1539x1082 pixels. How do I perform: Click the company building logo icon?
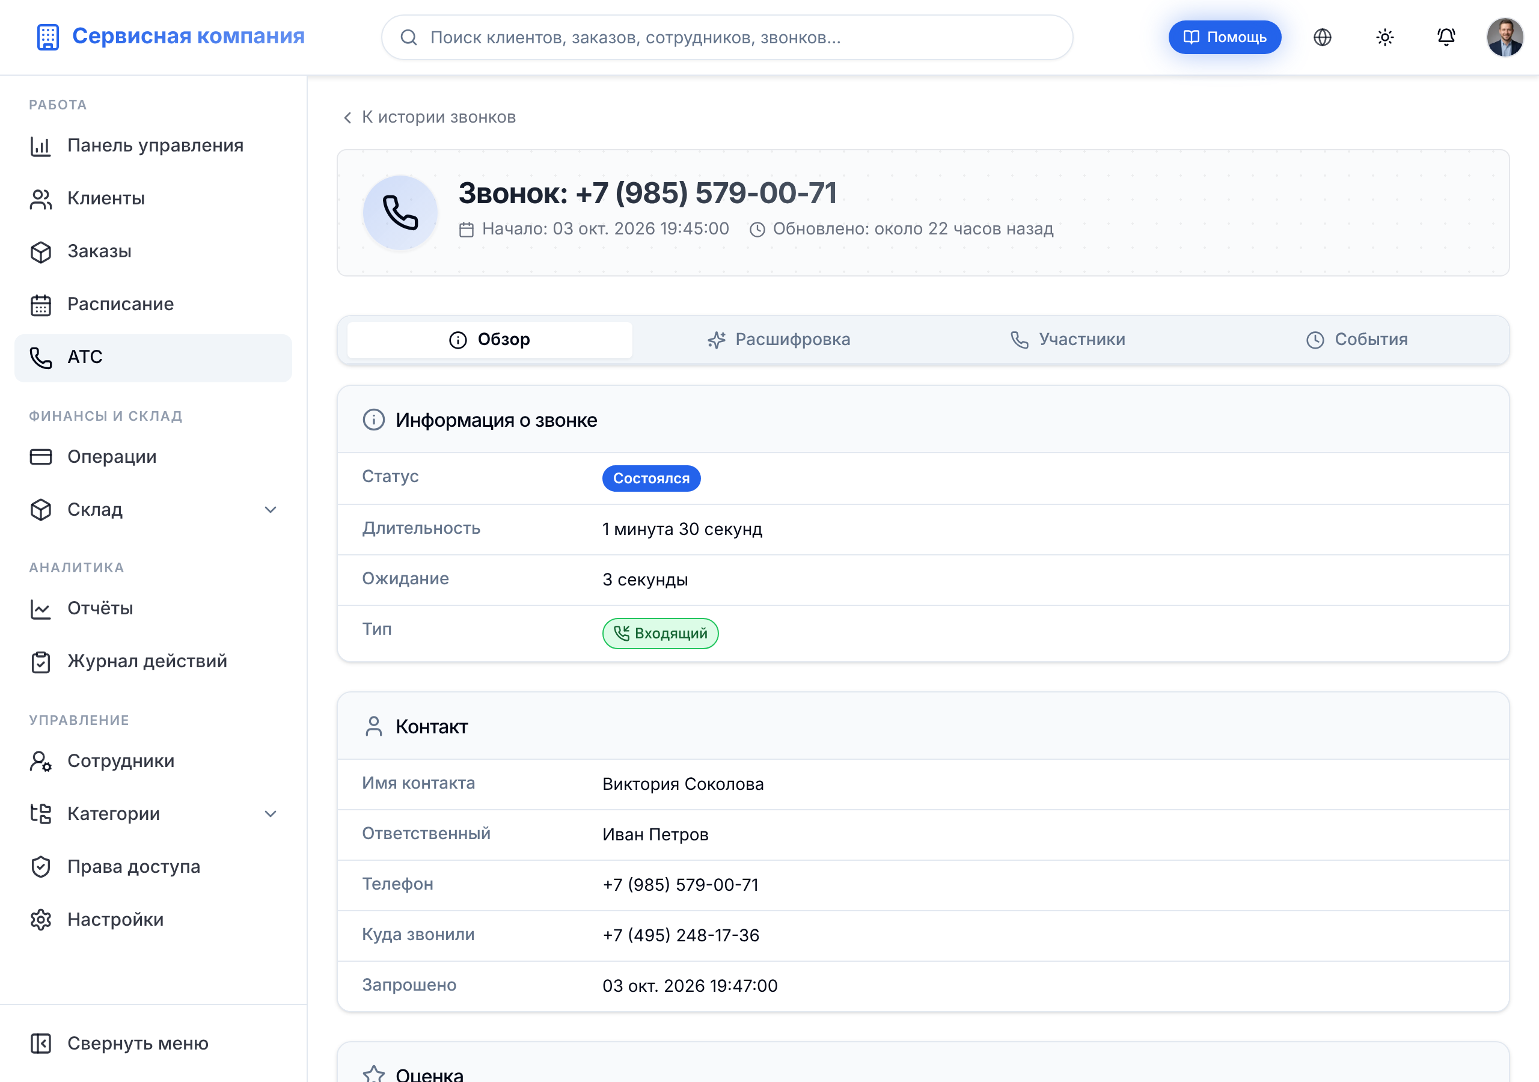click(x=47, y=37)
